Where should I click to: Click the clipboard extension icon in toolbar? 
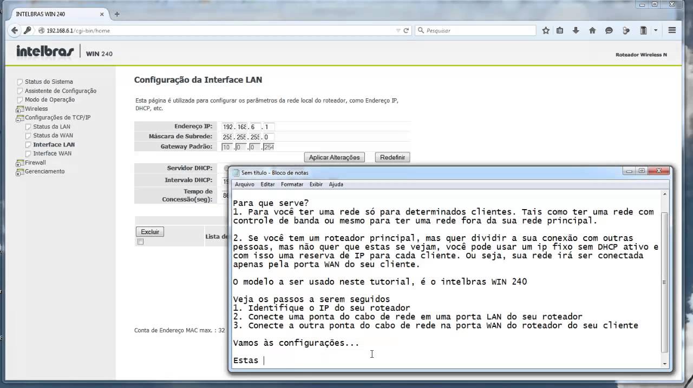coord(643,31)
